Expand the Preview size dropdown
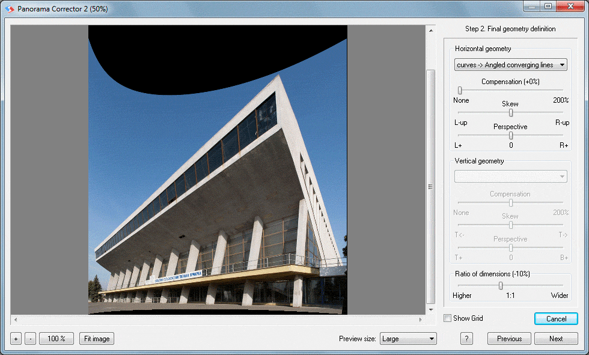This screenshot has width=589, height=355. click(408, 339)
